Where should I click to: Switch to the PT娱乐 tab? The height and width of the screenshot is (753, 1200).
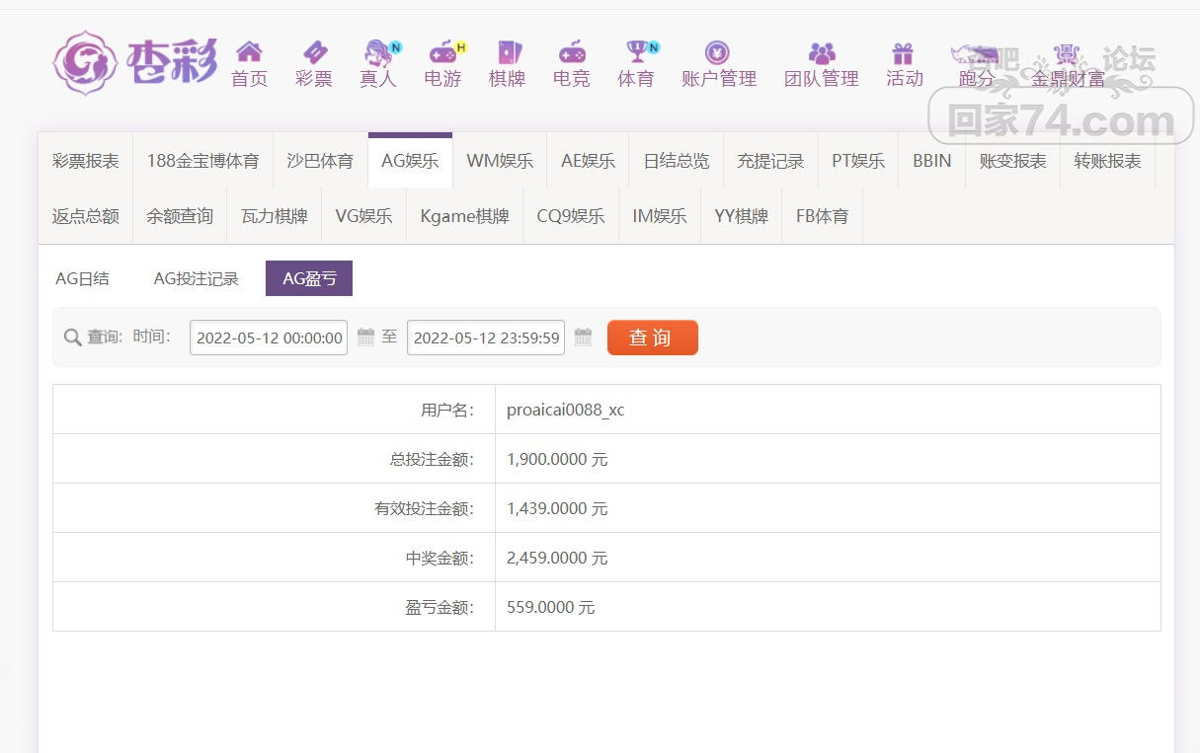pyautogui.click(x=858, y=161)
